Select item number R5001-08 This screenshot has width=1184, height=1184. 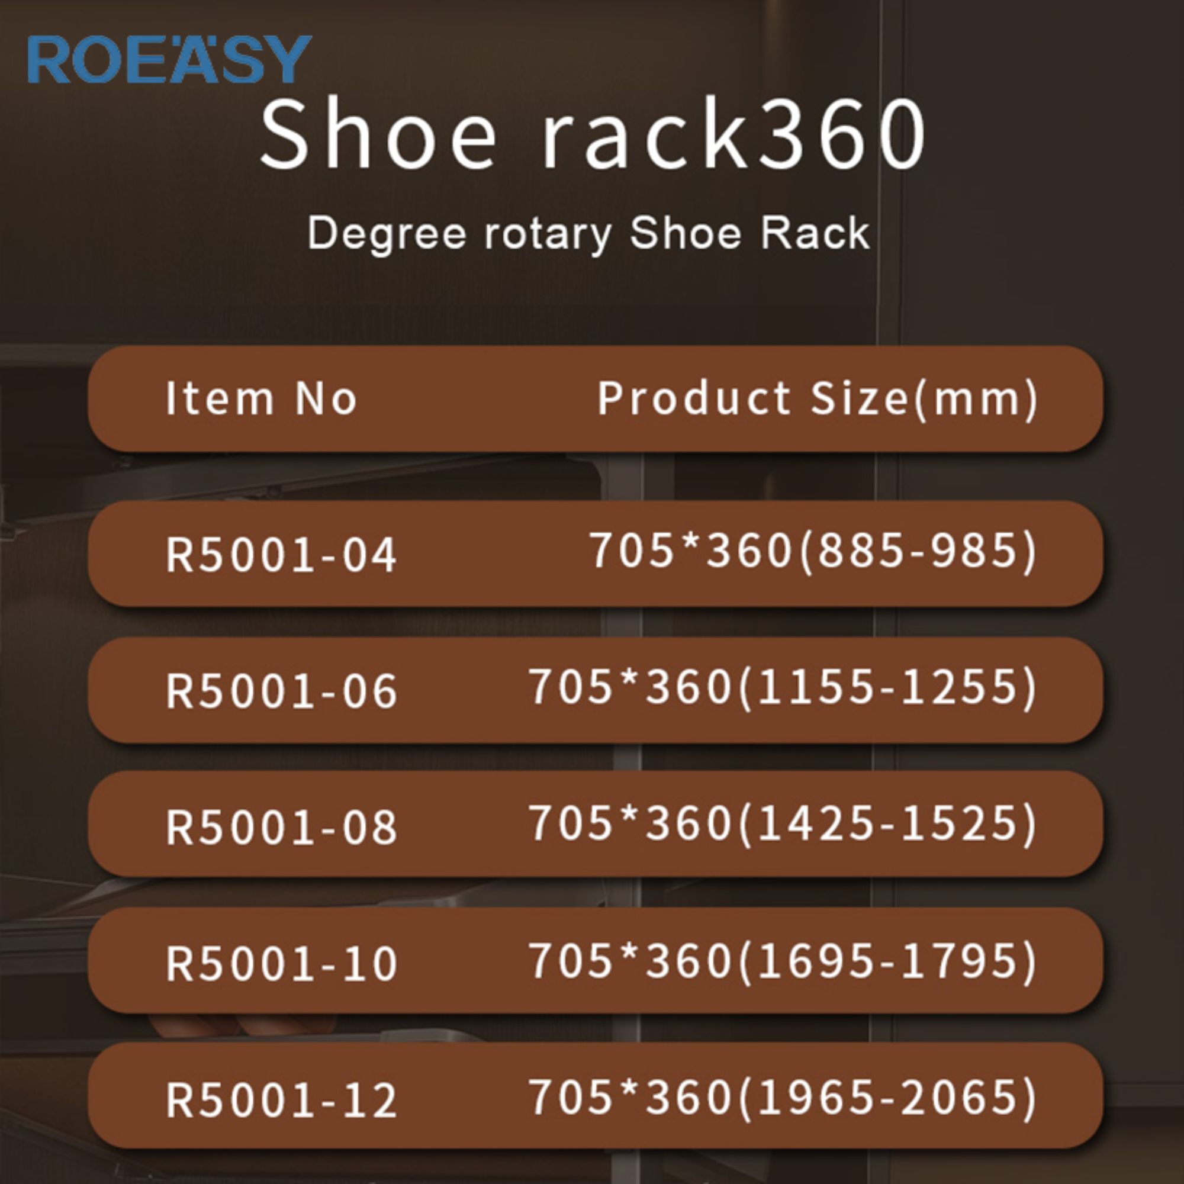coord(281,828)
